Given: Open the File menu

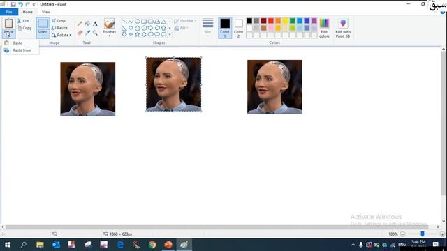Looking at the screenshot, I should (9, 12).
